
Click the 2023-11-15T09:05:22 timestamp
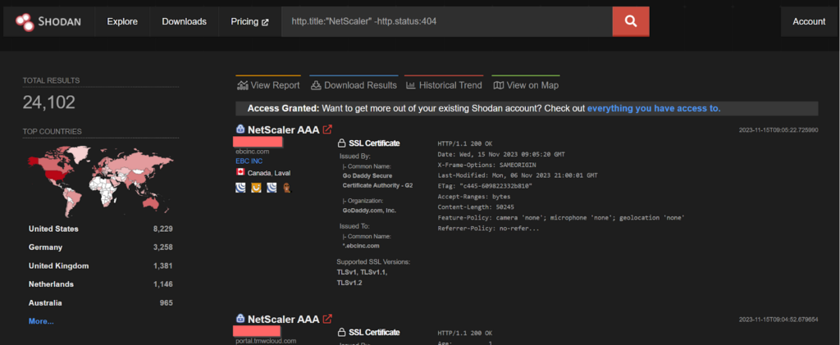pyautogui.click(x=778, y=130)
